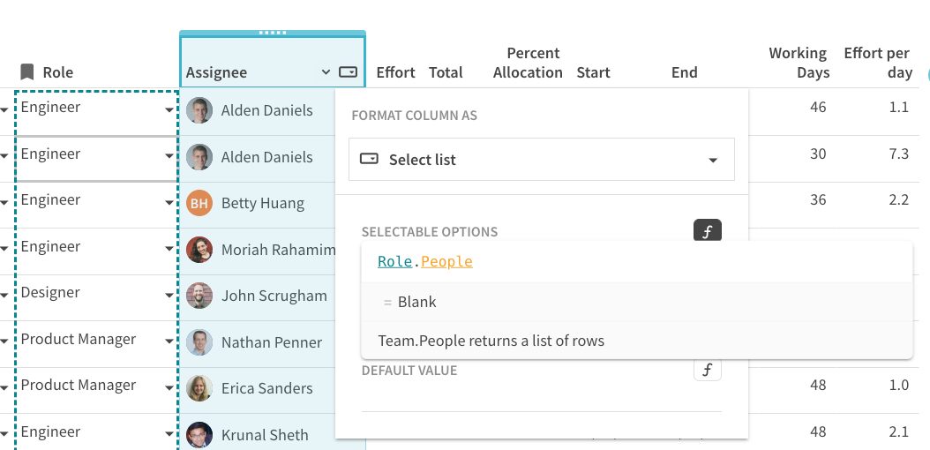
Task: Click the formula button beside Selectable Options
Action: click(x=707, y=232)
